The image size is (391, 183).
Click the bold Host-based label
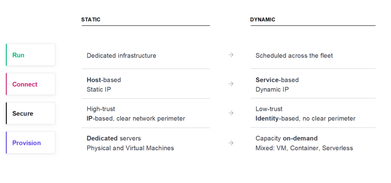(104, 80)
